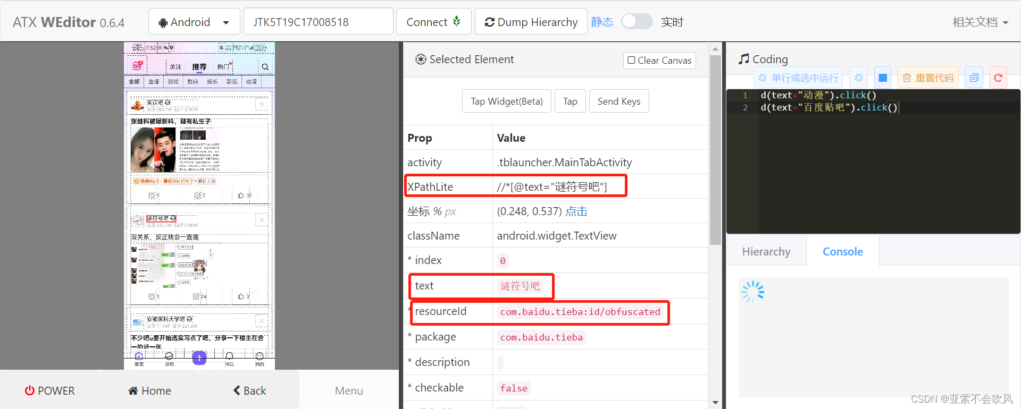Click the Menu device button
This screenshot has height=409, width=1021.
coord(349,391)
